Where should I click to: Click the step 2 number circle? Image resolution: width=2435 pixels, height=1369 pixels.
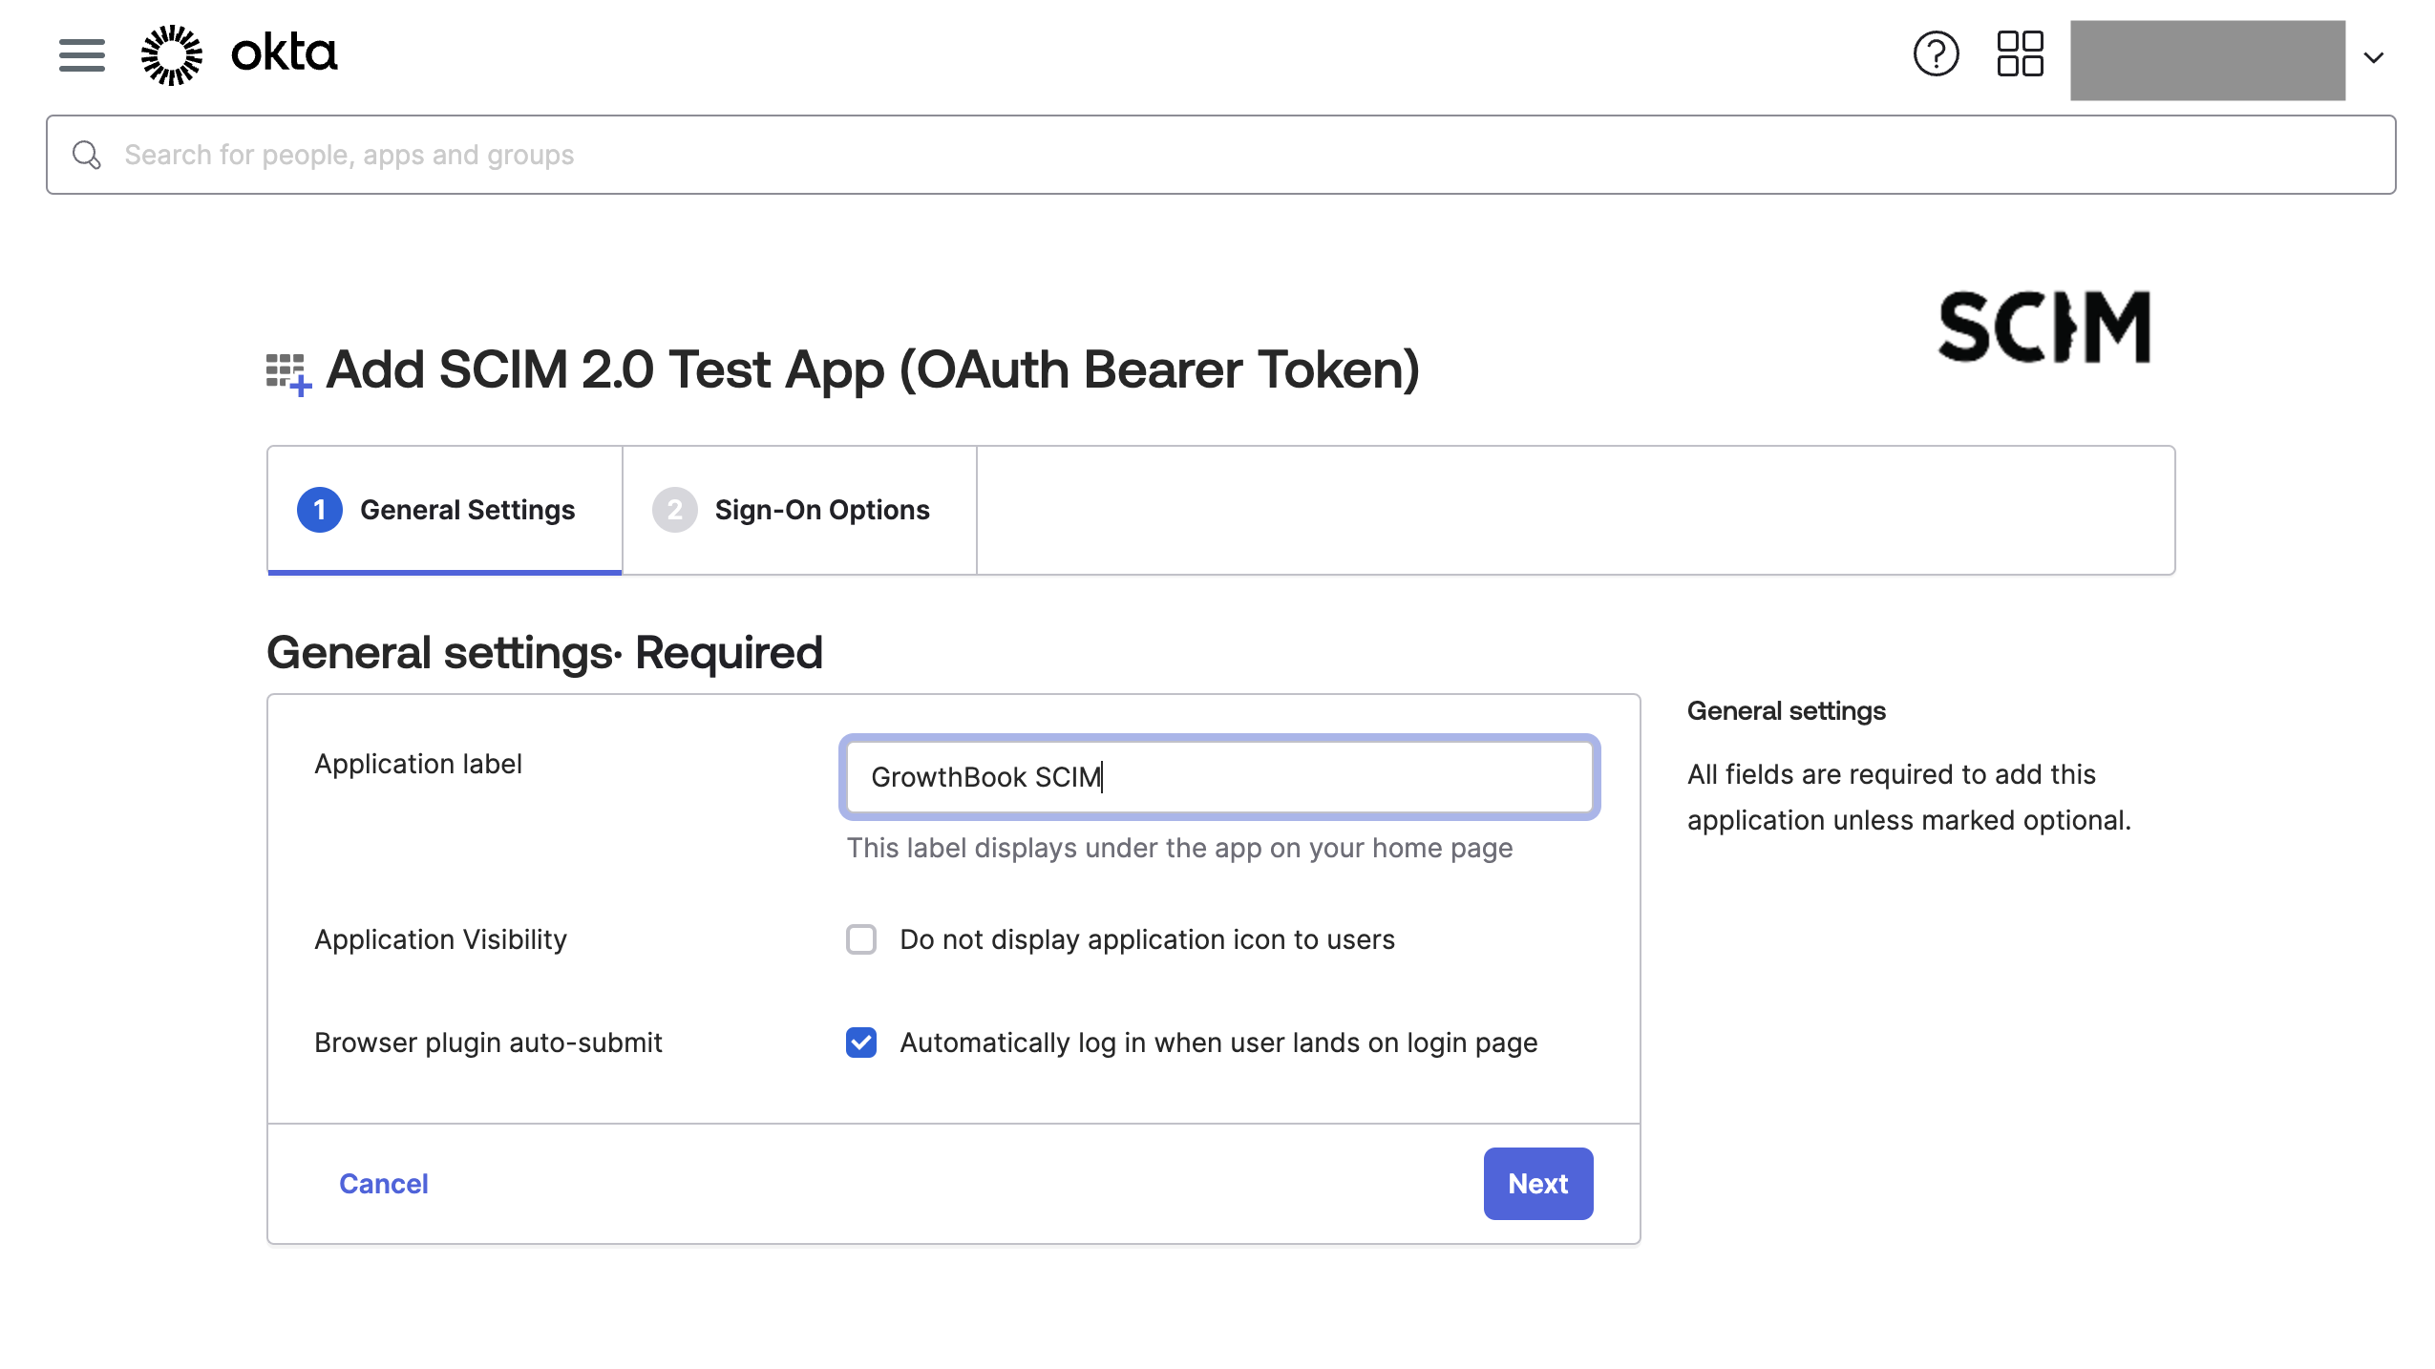pos(674,510)
